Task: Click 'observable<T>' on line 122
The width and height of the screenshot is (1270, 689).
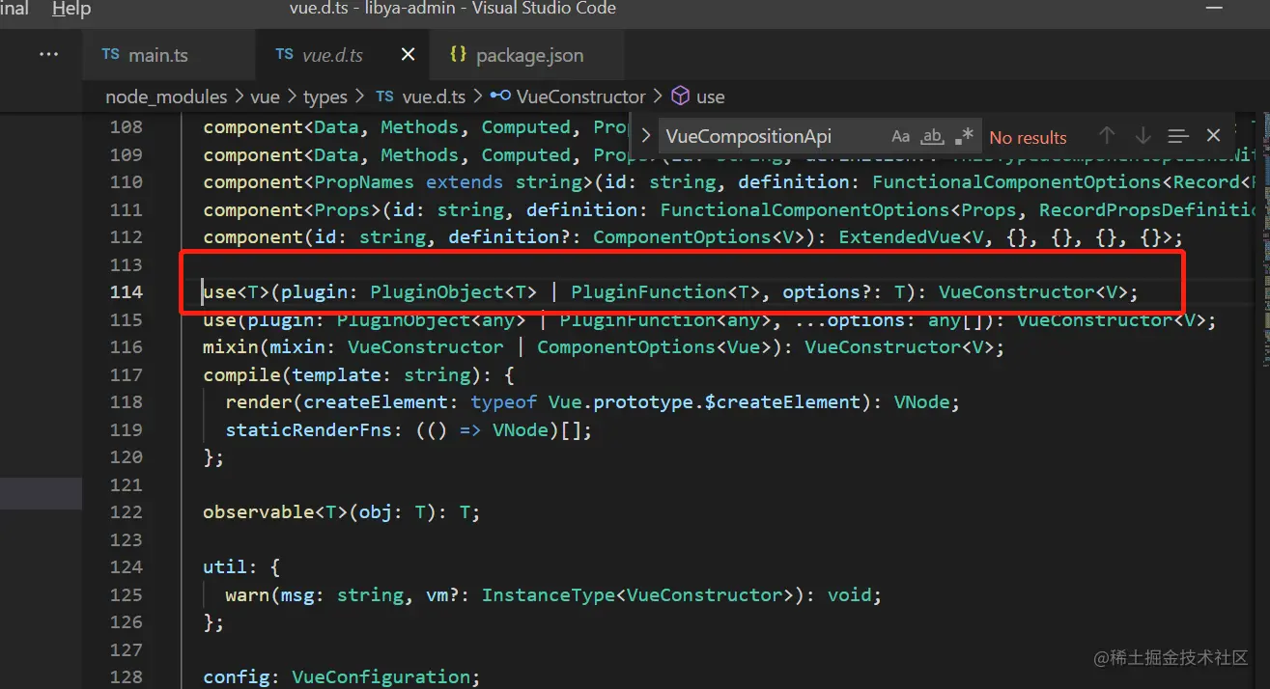Action: [x=275, y=511]
